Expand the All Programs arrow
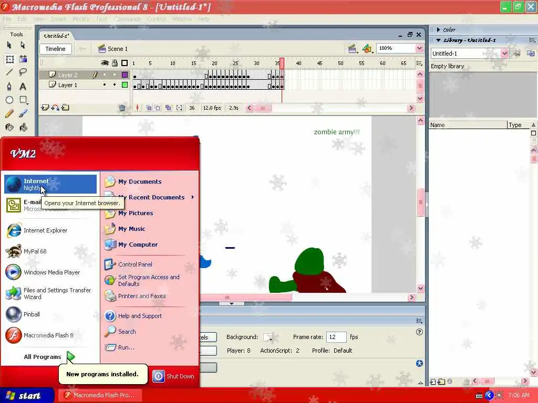 tap(70, 357)
